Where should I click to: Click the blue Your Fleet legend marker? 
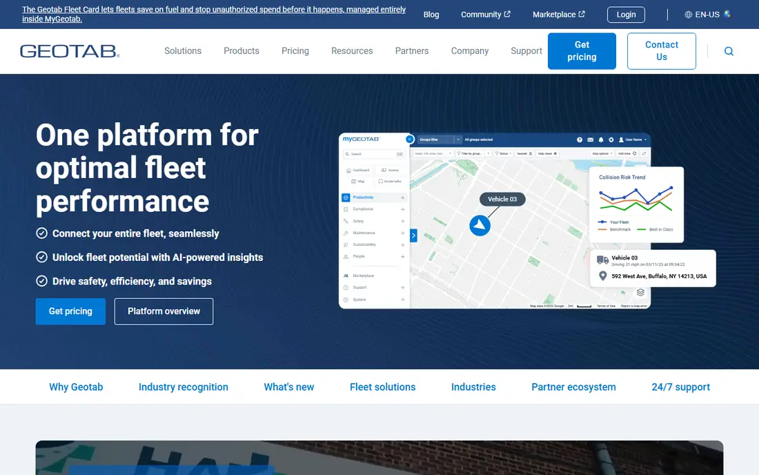pyautogui.click(x=602, y=222)
